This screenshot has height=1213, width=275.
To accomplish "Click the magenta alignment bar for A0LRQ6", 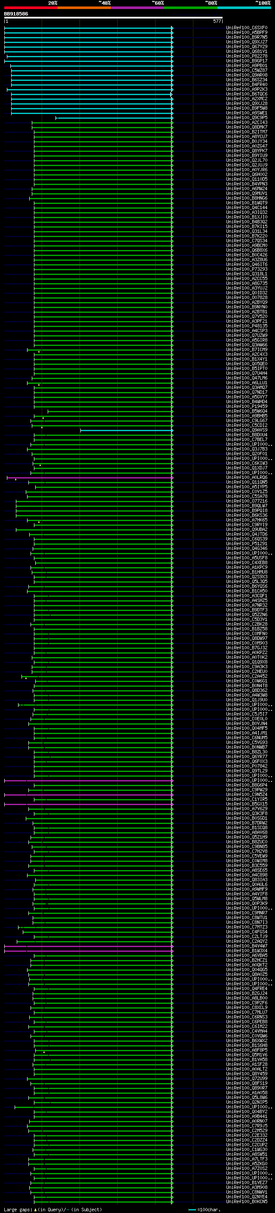I will click(x=90, y=478).
